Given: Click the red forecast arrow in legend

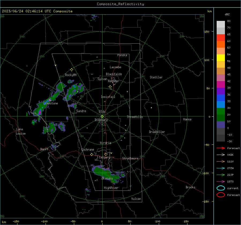Looking at the screenshot, I should point(221,148).
